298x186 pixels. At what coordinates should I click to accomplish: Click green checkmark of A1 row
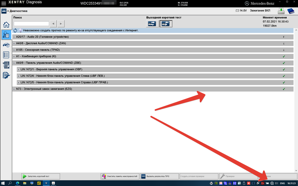point(284,56)
